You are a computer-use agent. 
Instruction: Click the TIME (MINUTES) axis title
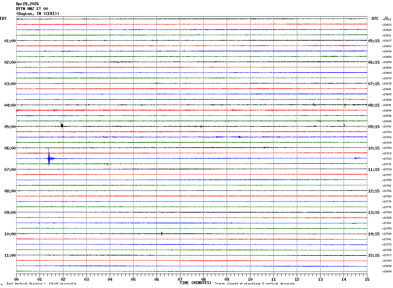click(196, 283)
